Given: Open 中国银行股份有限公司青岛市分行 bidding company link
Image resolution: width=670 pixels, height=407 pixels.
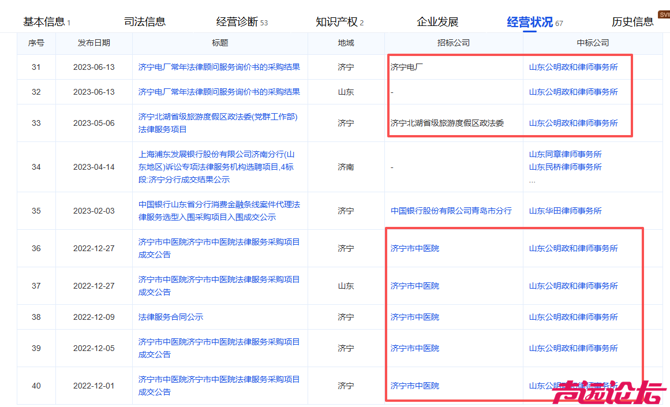Looking at the screenshot, I should click(451, 211).
